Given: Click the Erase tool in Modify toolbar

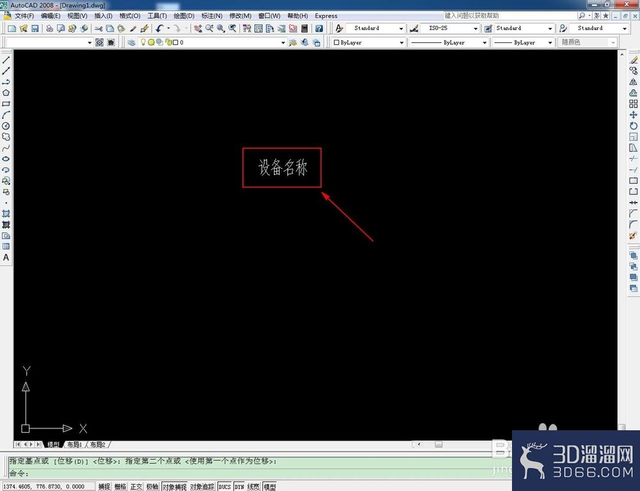Looking at the screenshot, I should 634,60.
